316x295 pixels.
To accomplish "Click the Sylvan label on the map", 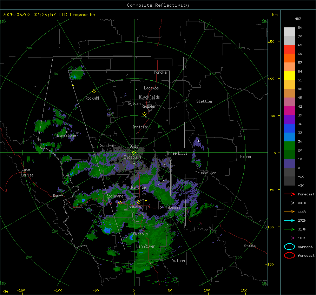I will [134, 103].
